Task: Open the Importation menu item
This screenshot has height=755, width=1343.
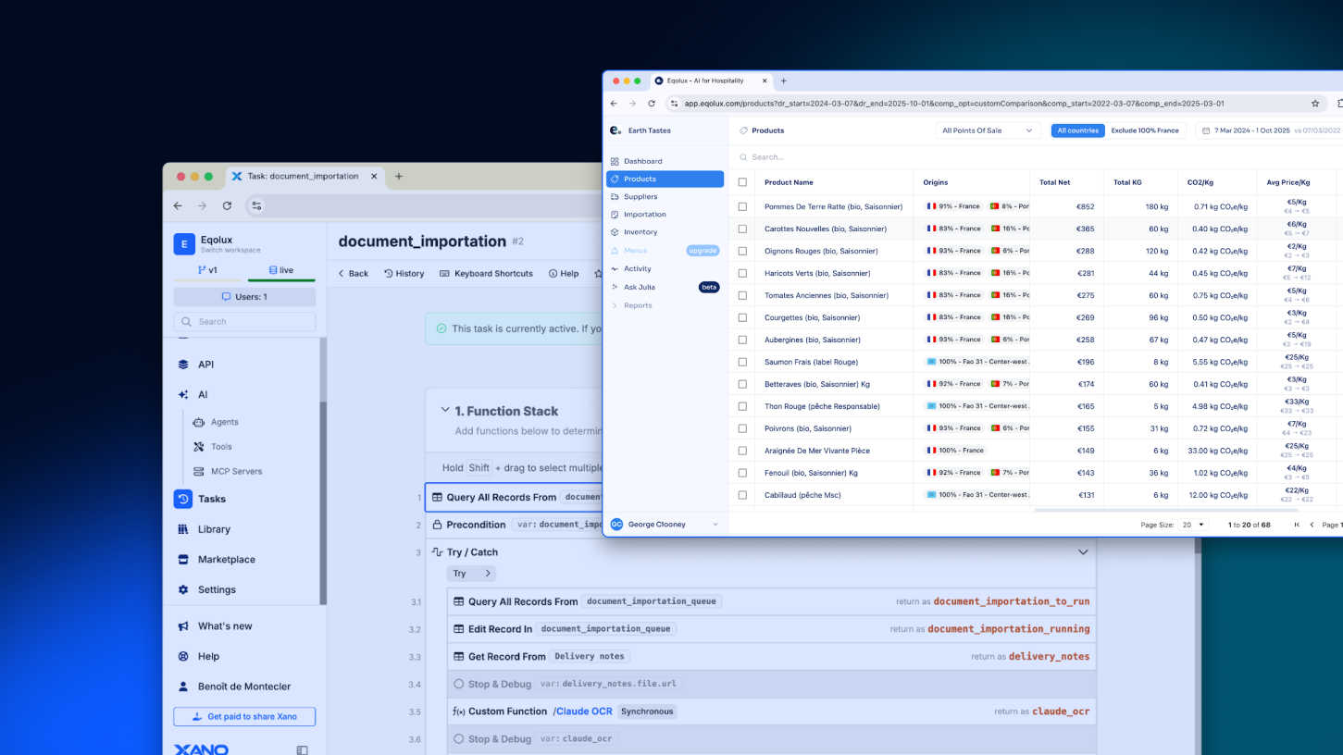Action: point(644,215)
